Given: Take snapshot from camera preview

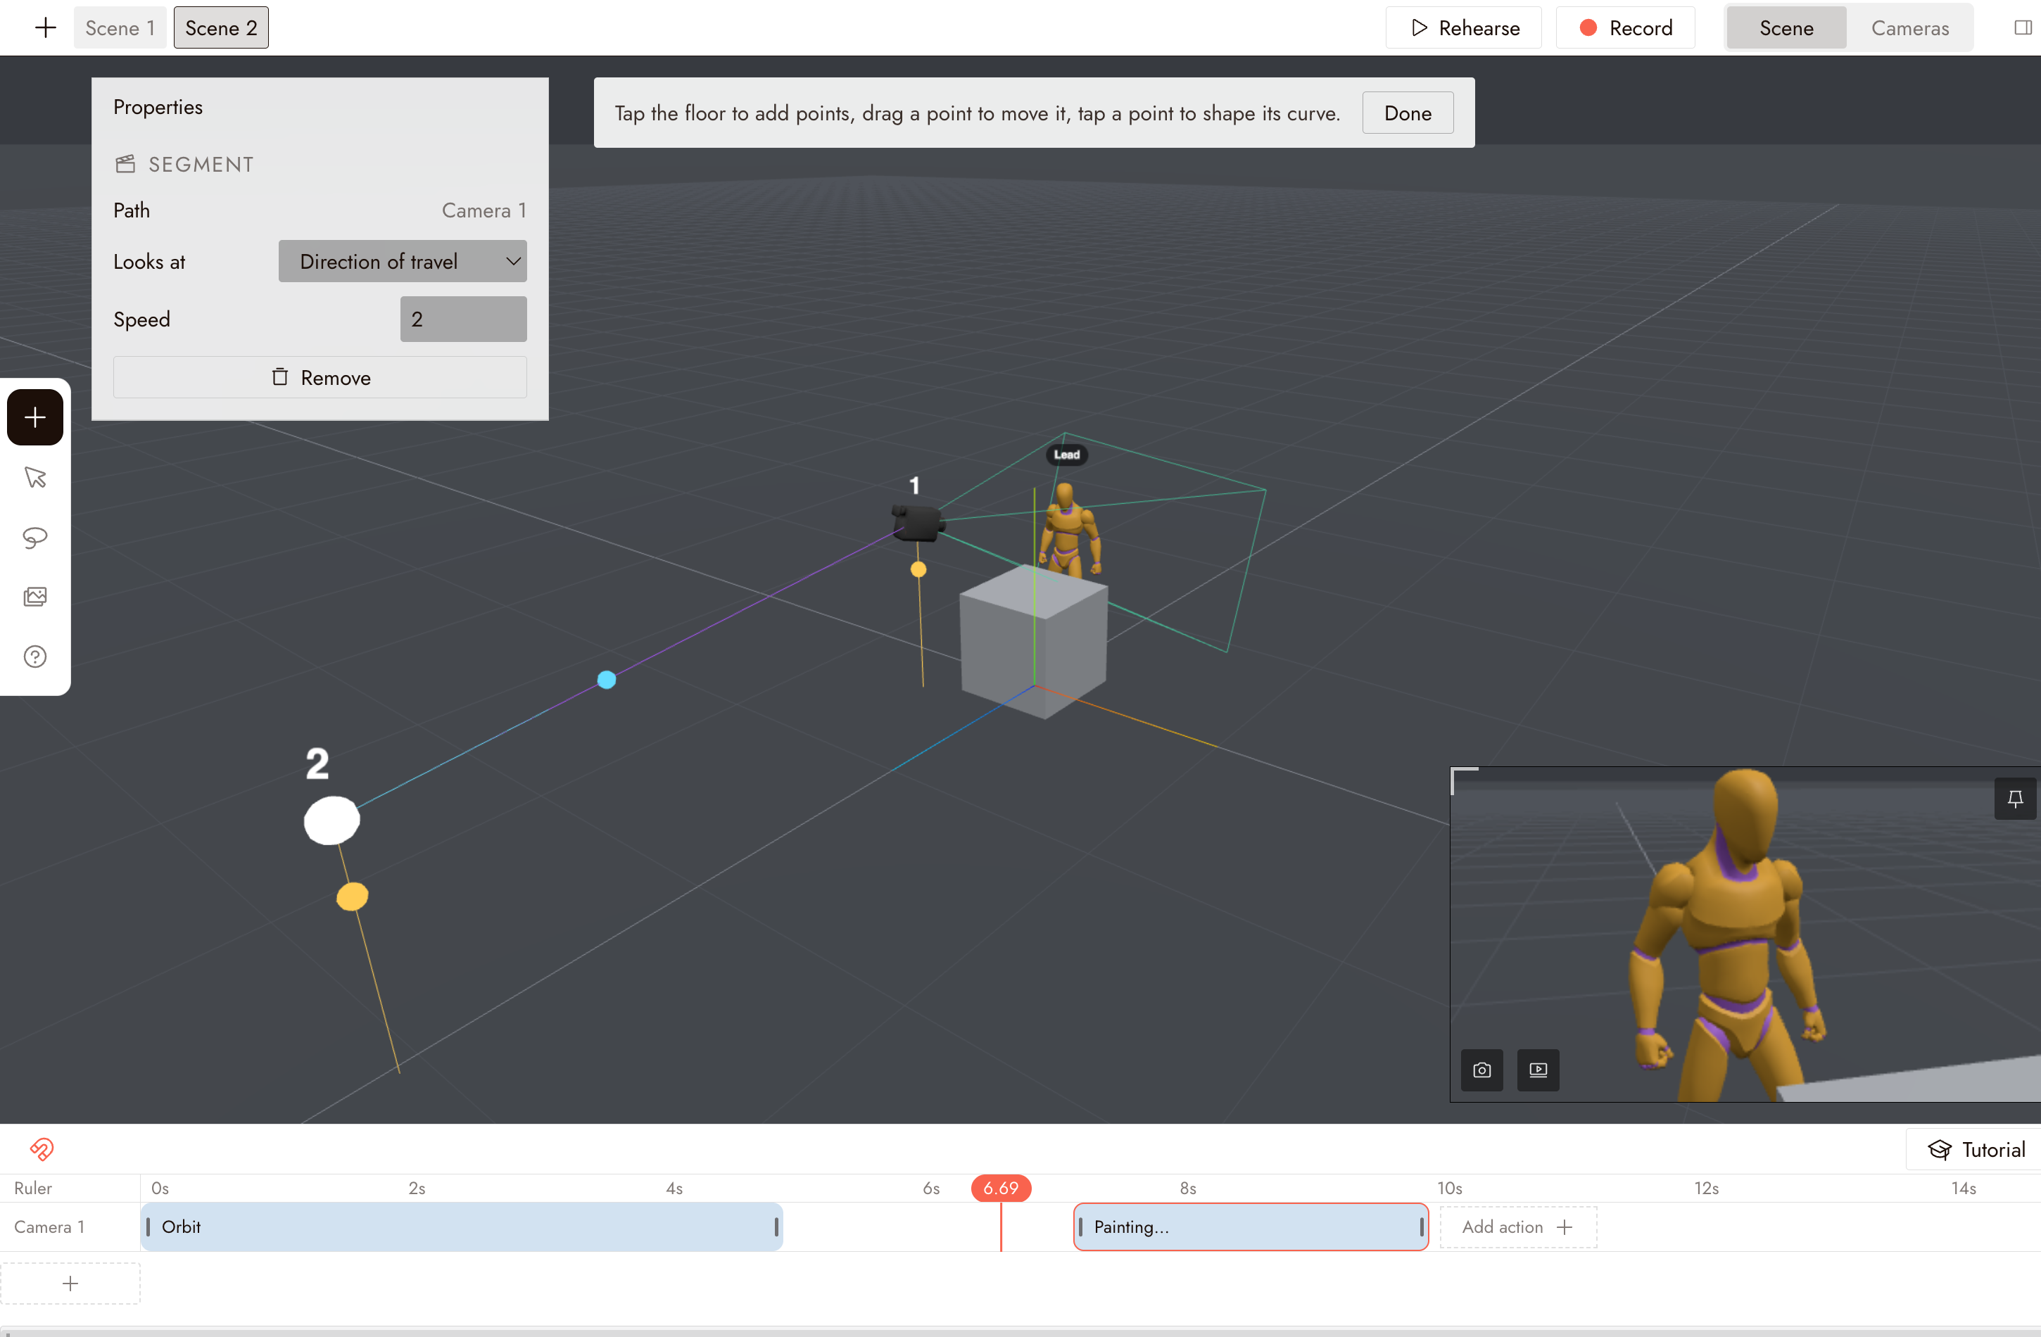Looking at the screenshot, I should point(1482,1070).
